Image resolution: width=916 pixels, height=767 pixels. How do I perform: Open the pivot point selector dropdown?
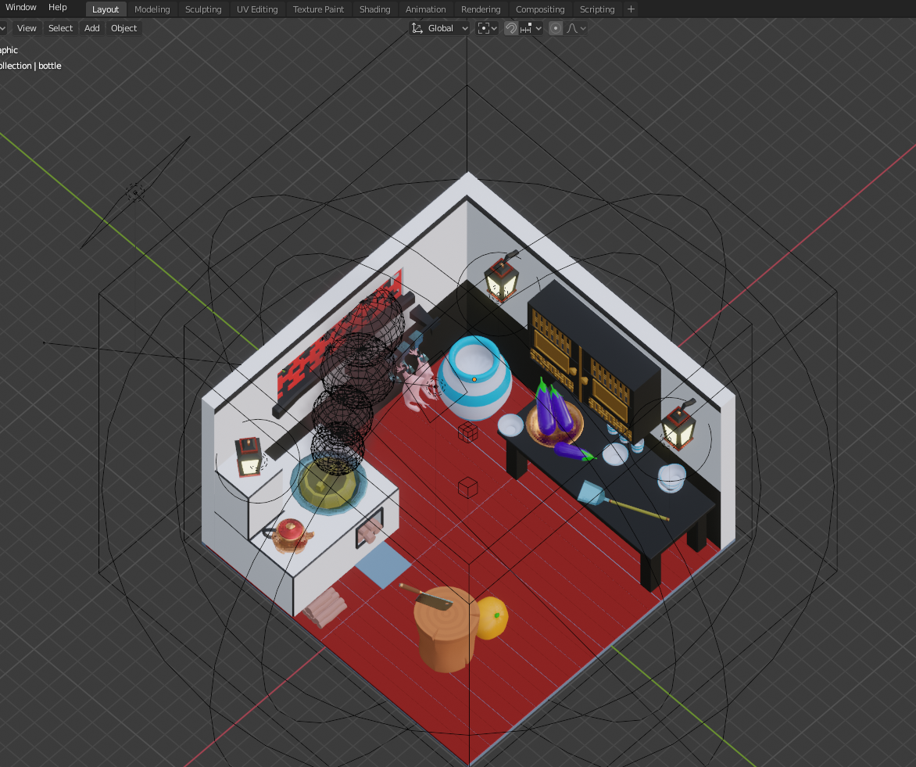click(x=488, y=28)
